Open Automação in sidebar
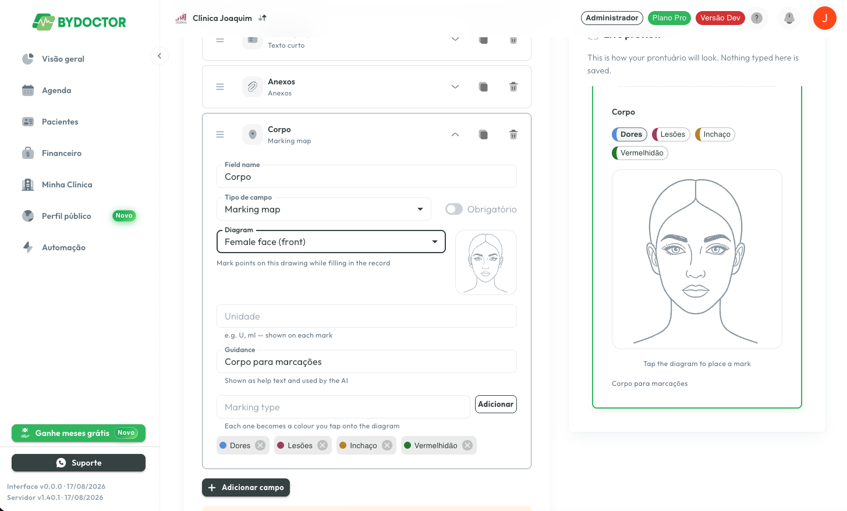This screenshot has height=511, width=847. point(63,247)
